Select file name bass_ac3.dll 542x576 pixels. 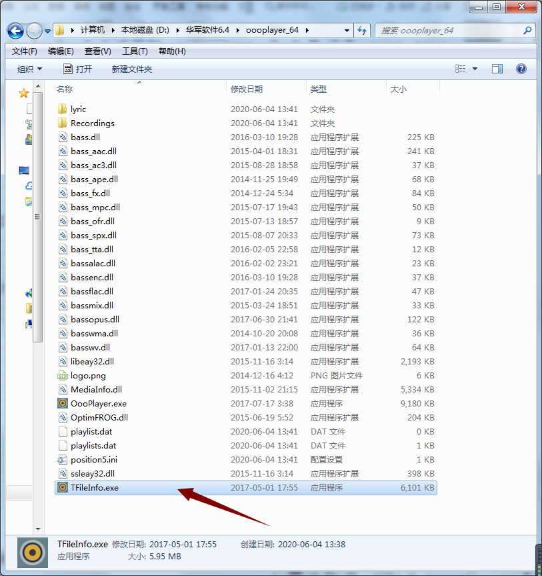click(93, 166)
